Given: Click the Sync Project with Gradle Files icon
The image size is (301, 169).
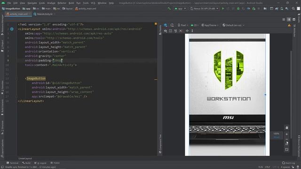Looking at the screenshot, I should (x=277, y=8).
